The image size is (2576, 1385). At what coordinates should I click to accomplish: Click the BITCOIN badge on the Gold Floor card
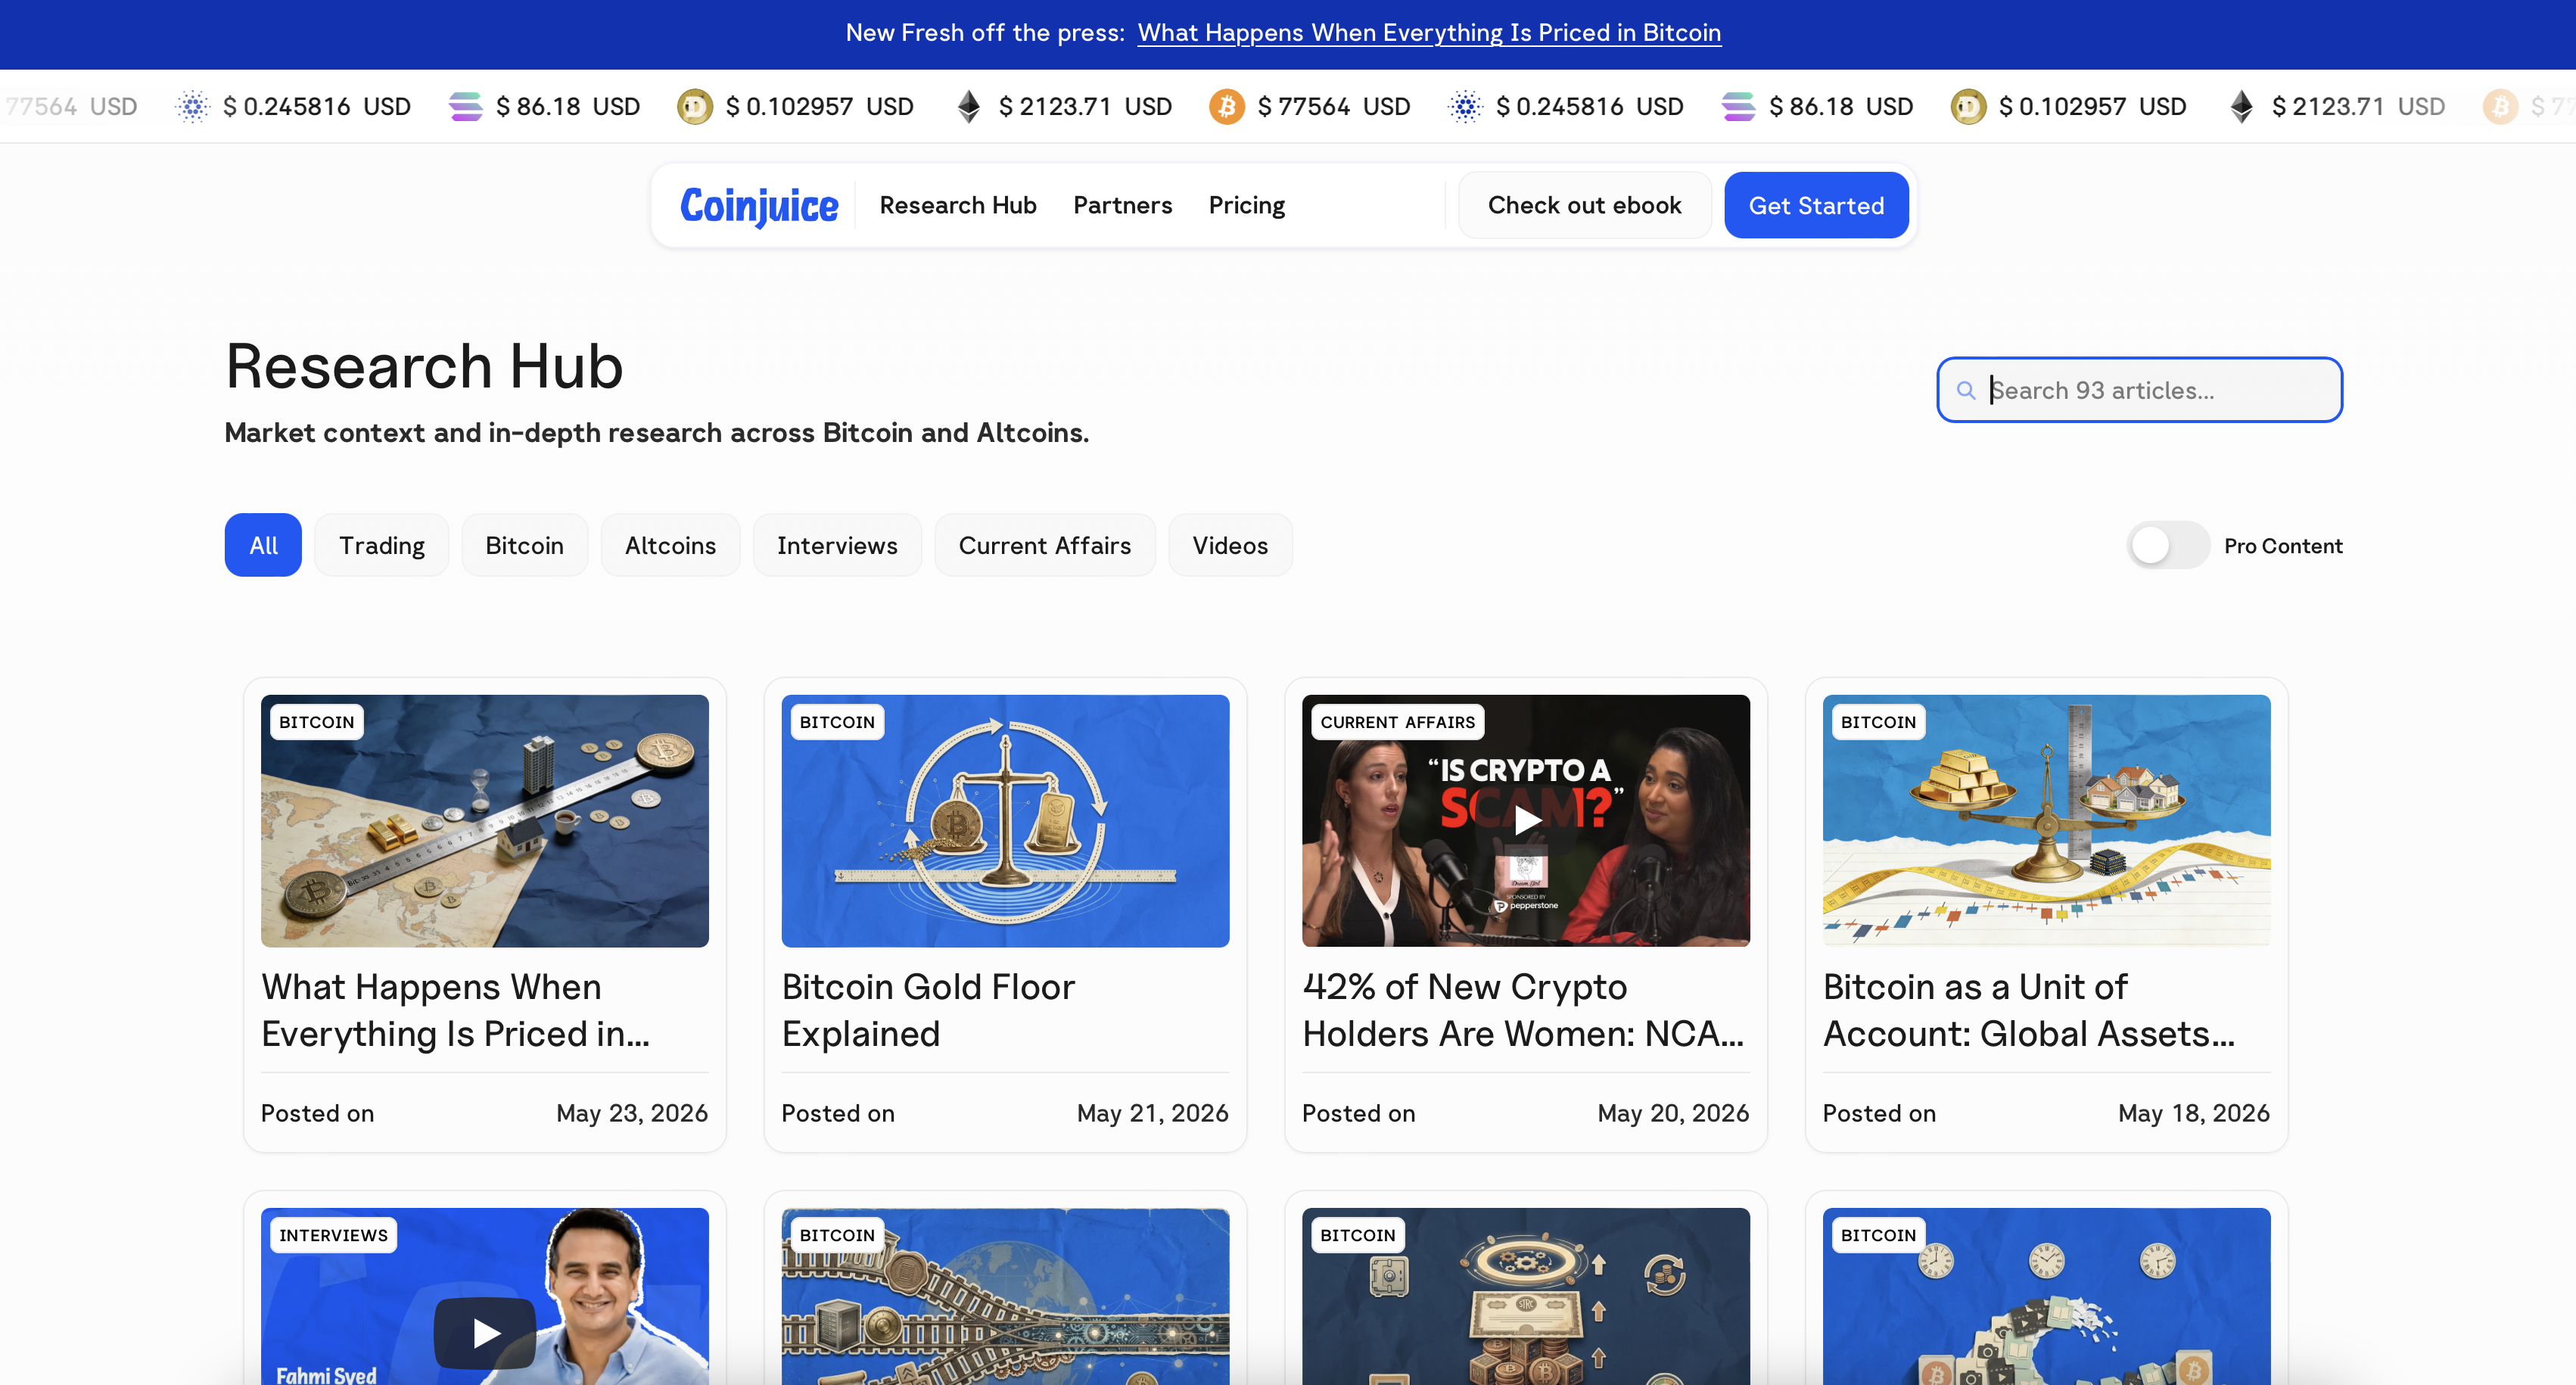click(x=837, y=722)
